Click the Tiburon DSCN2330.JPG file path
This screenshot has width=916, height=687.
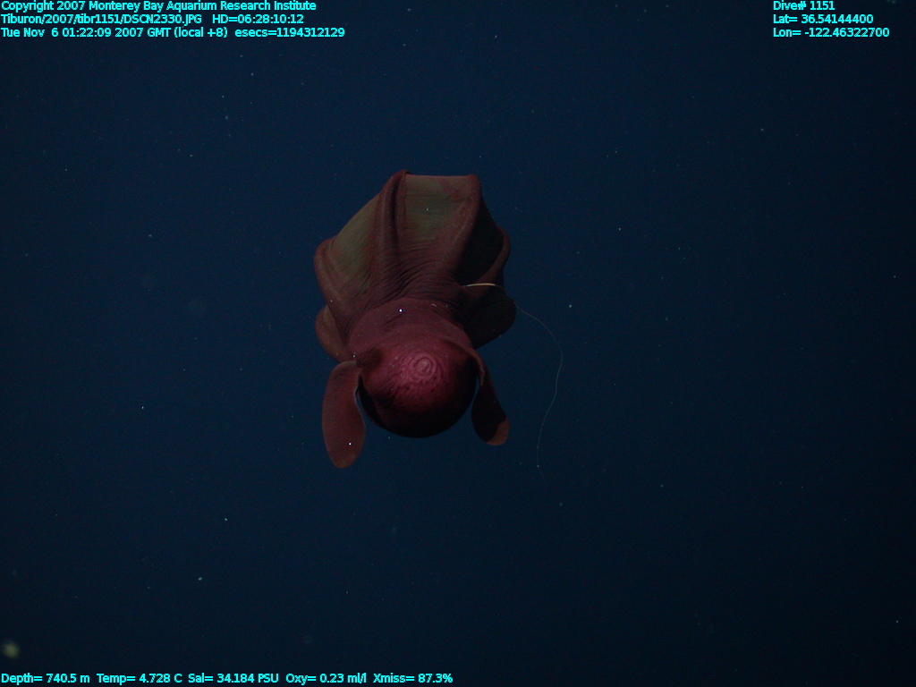[x=101, y=19]
